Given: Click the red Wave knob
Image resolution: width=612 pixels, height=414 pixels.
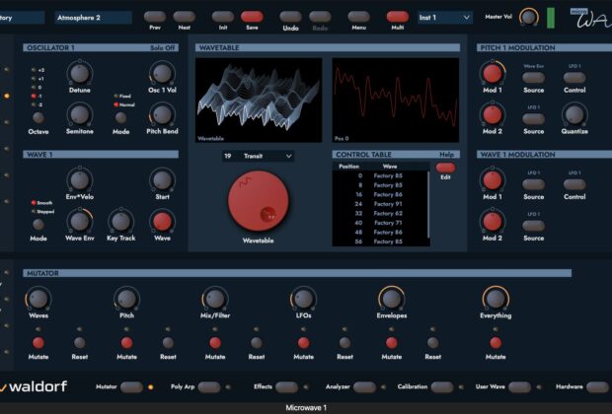Looking at the screenshot, I should coord(162,222).
